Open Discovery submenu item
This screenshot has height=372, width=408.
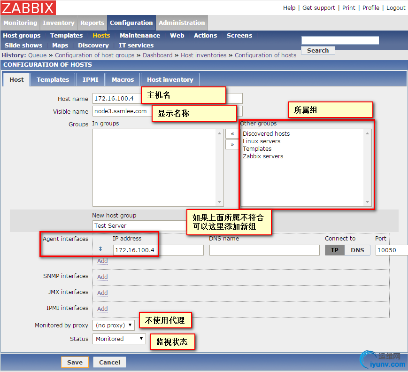93,45
